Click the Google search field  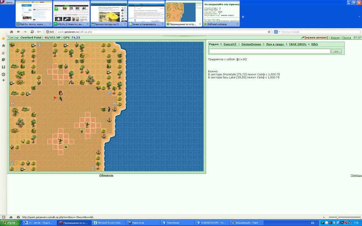tap(320, 32)
